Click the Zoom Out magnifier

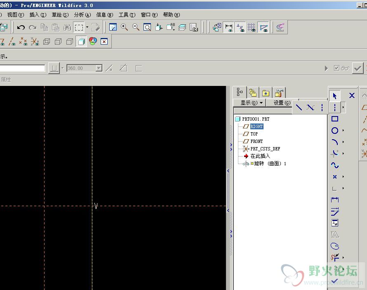(136, 27)
